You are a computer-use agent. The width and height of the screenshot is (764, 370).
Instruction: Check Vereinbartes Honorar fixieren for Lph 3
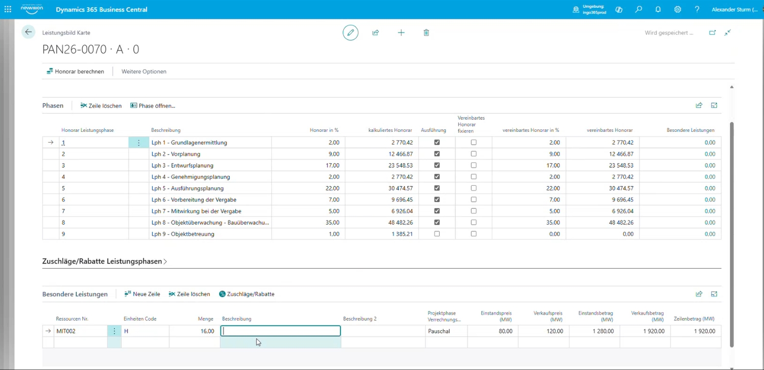(x=473, y=166)
